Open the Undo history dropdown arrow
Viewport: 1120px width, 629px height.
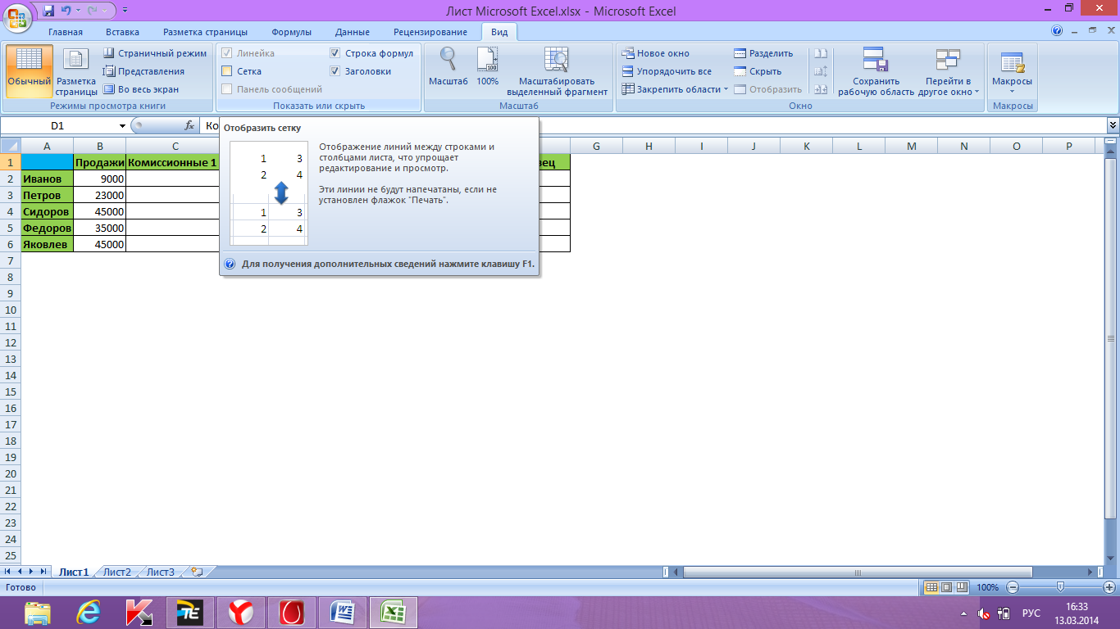78,11
